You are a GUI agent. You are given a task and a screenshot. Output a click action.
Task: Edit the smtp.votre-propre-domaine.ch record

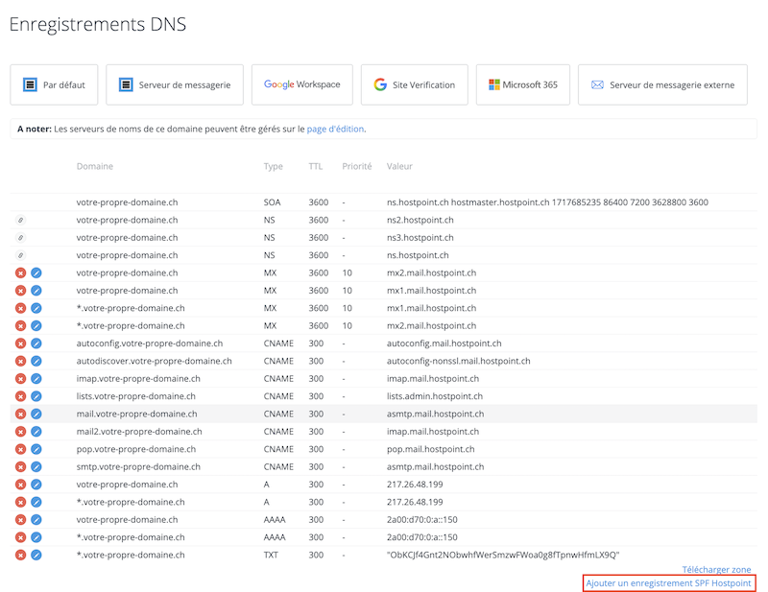click(36, 466)
